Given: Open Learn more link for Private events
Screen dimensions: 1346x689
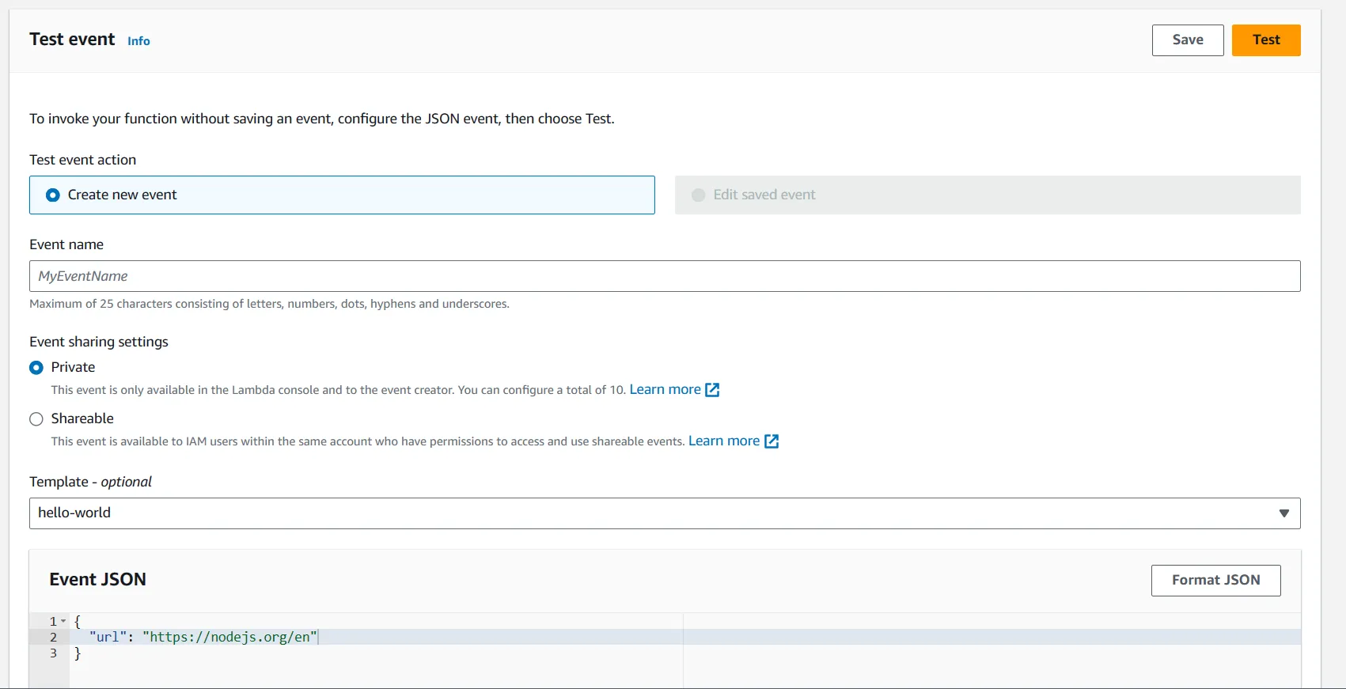Looking at the screenshot, I should [665, 389].
